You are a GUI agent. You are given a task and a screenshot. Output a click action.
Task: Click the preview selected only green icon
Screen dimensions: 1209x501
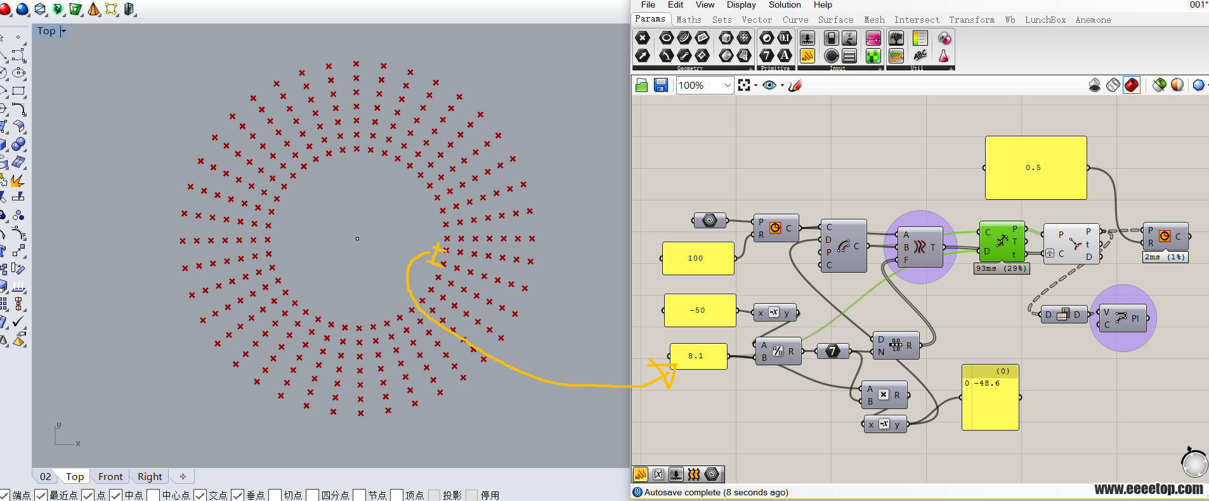pyautogui.click(x=1159, y=85)
